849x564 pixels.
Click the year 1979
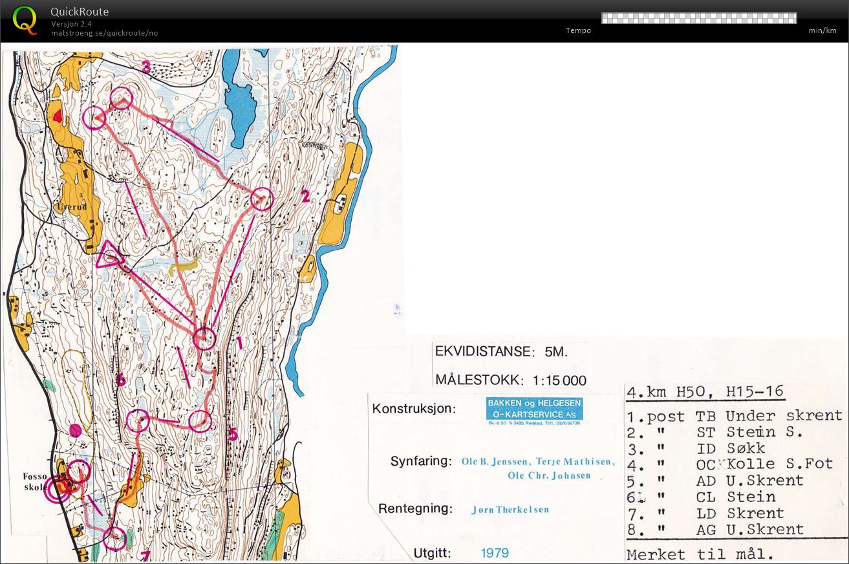495,553
